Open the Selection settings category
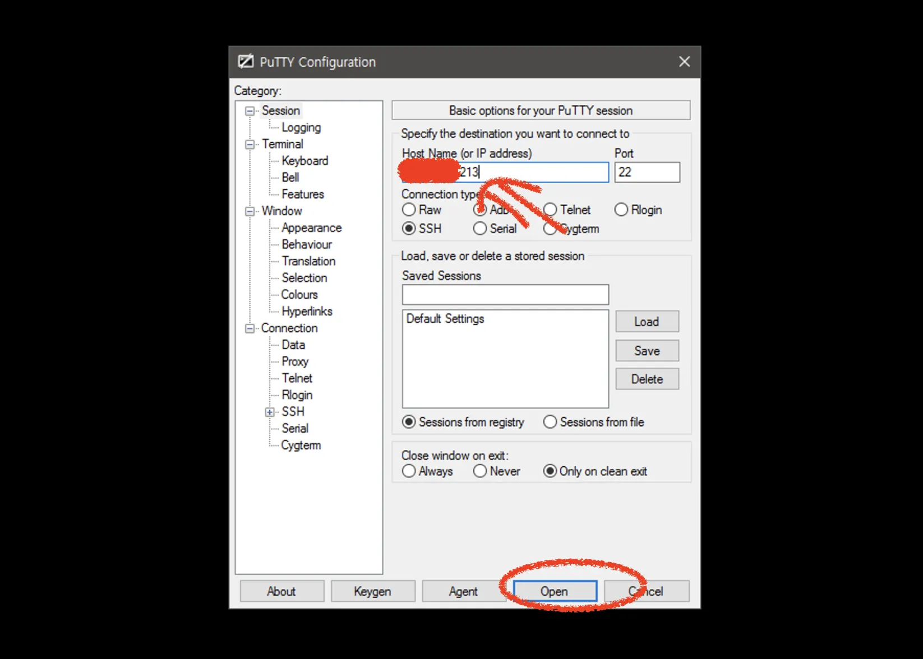Image resolution: width=923 pixels, height=659 pixels. (304, 278)
